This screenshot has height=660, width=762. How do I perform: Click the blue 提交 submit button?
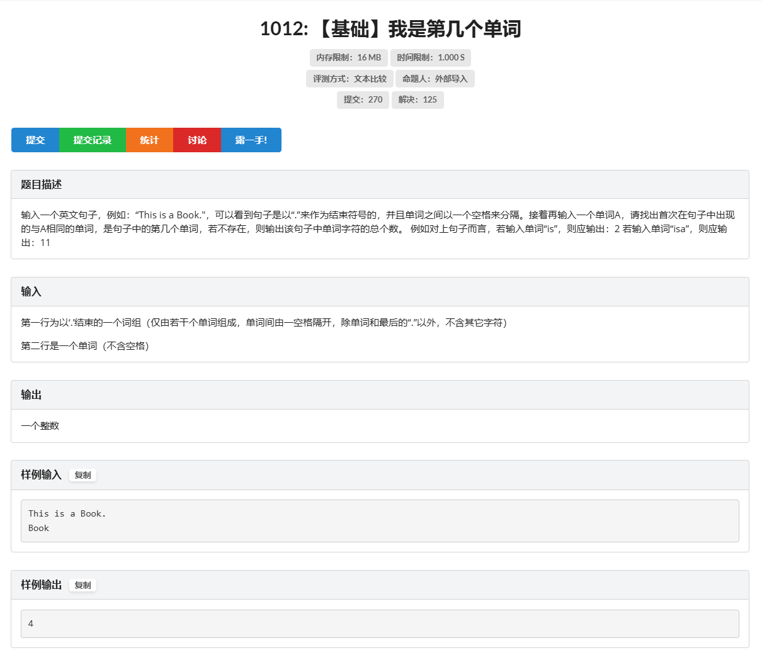point(35,140)
